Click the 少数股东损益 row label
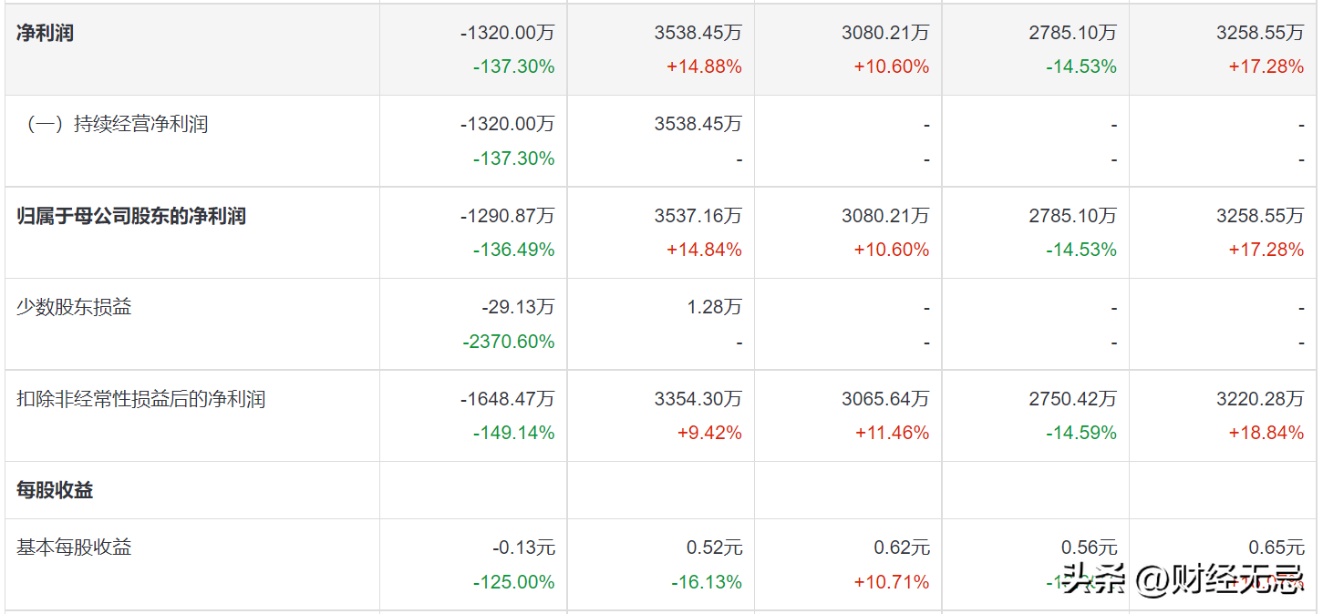 [74, 307]
